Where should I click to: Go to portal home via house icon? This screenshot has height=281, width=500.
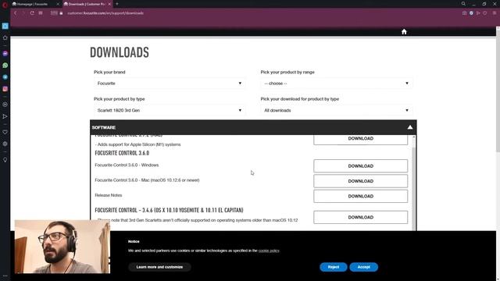(x=404, y=31)
